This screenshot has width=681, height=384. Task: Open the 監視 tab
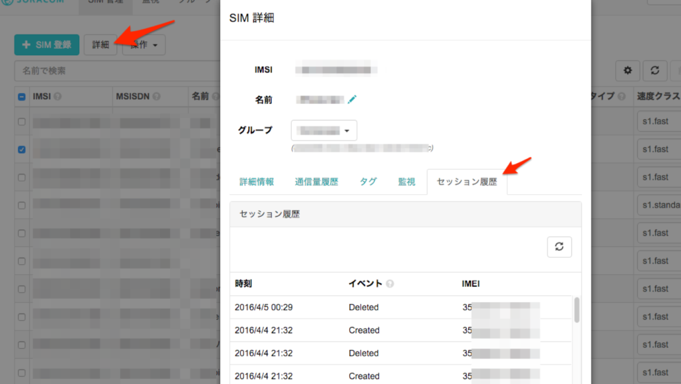click(406, 180)
